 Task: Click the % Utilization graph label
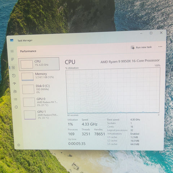(72, 68)
